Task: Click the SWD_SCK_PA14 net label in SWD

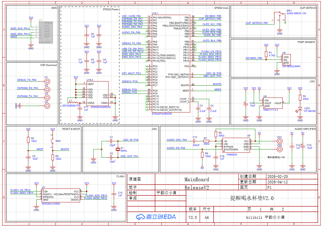Action: point(20,28)
